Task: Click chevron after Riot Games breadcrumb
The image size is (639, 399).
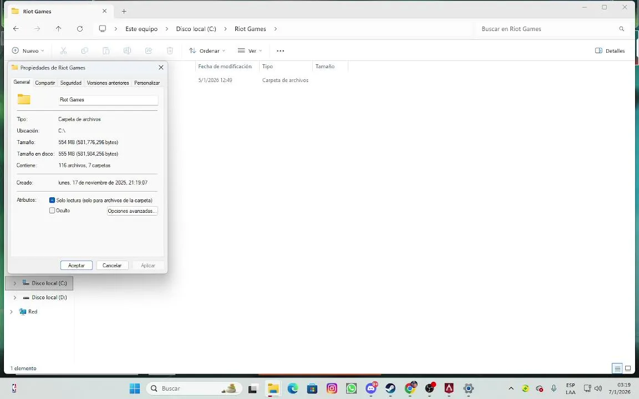Action: 276,29
